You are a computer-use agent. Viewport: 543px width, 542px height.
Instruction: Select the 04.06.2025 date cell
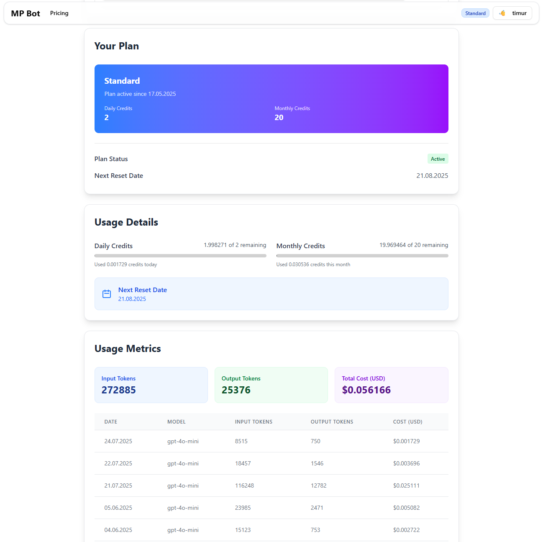click(x=118, y=530)
